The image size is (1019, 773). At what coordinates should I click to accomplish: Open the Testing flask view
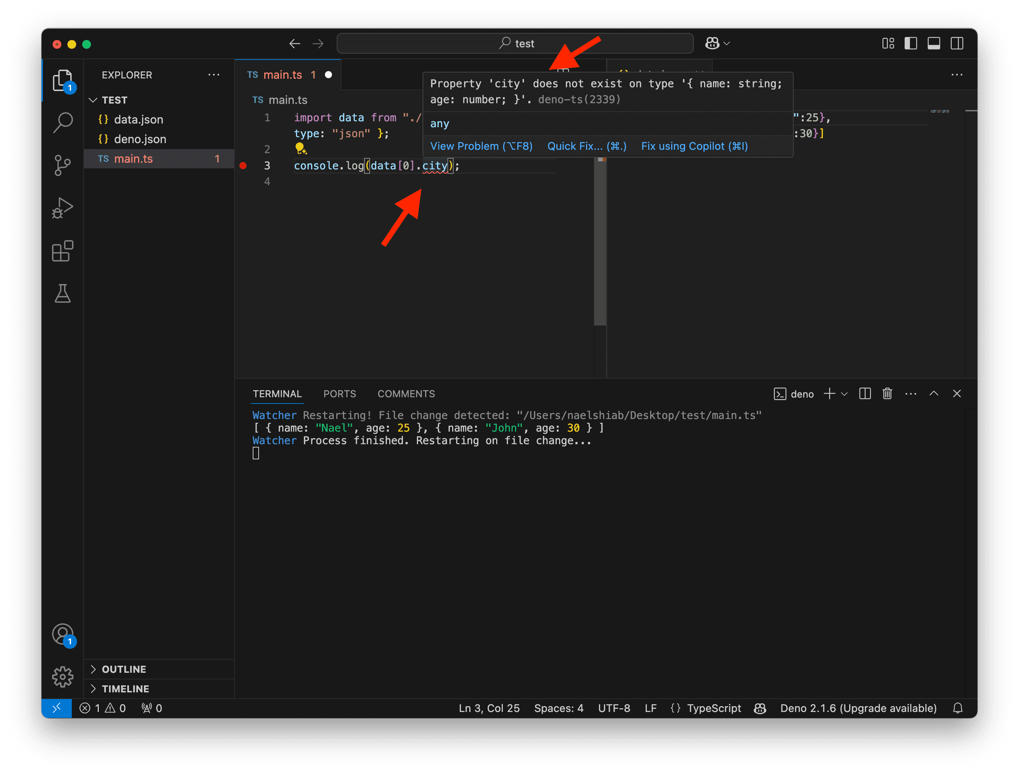[62, 293]
